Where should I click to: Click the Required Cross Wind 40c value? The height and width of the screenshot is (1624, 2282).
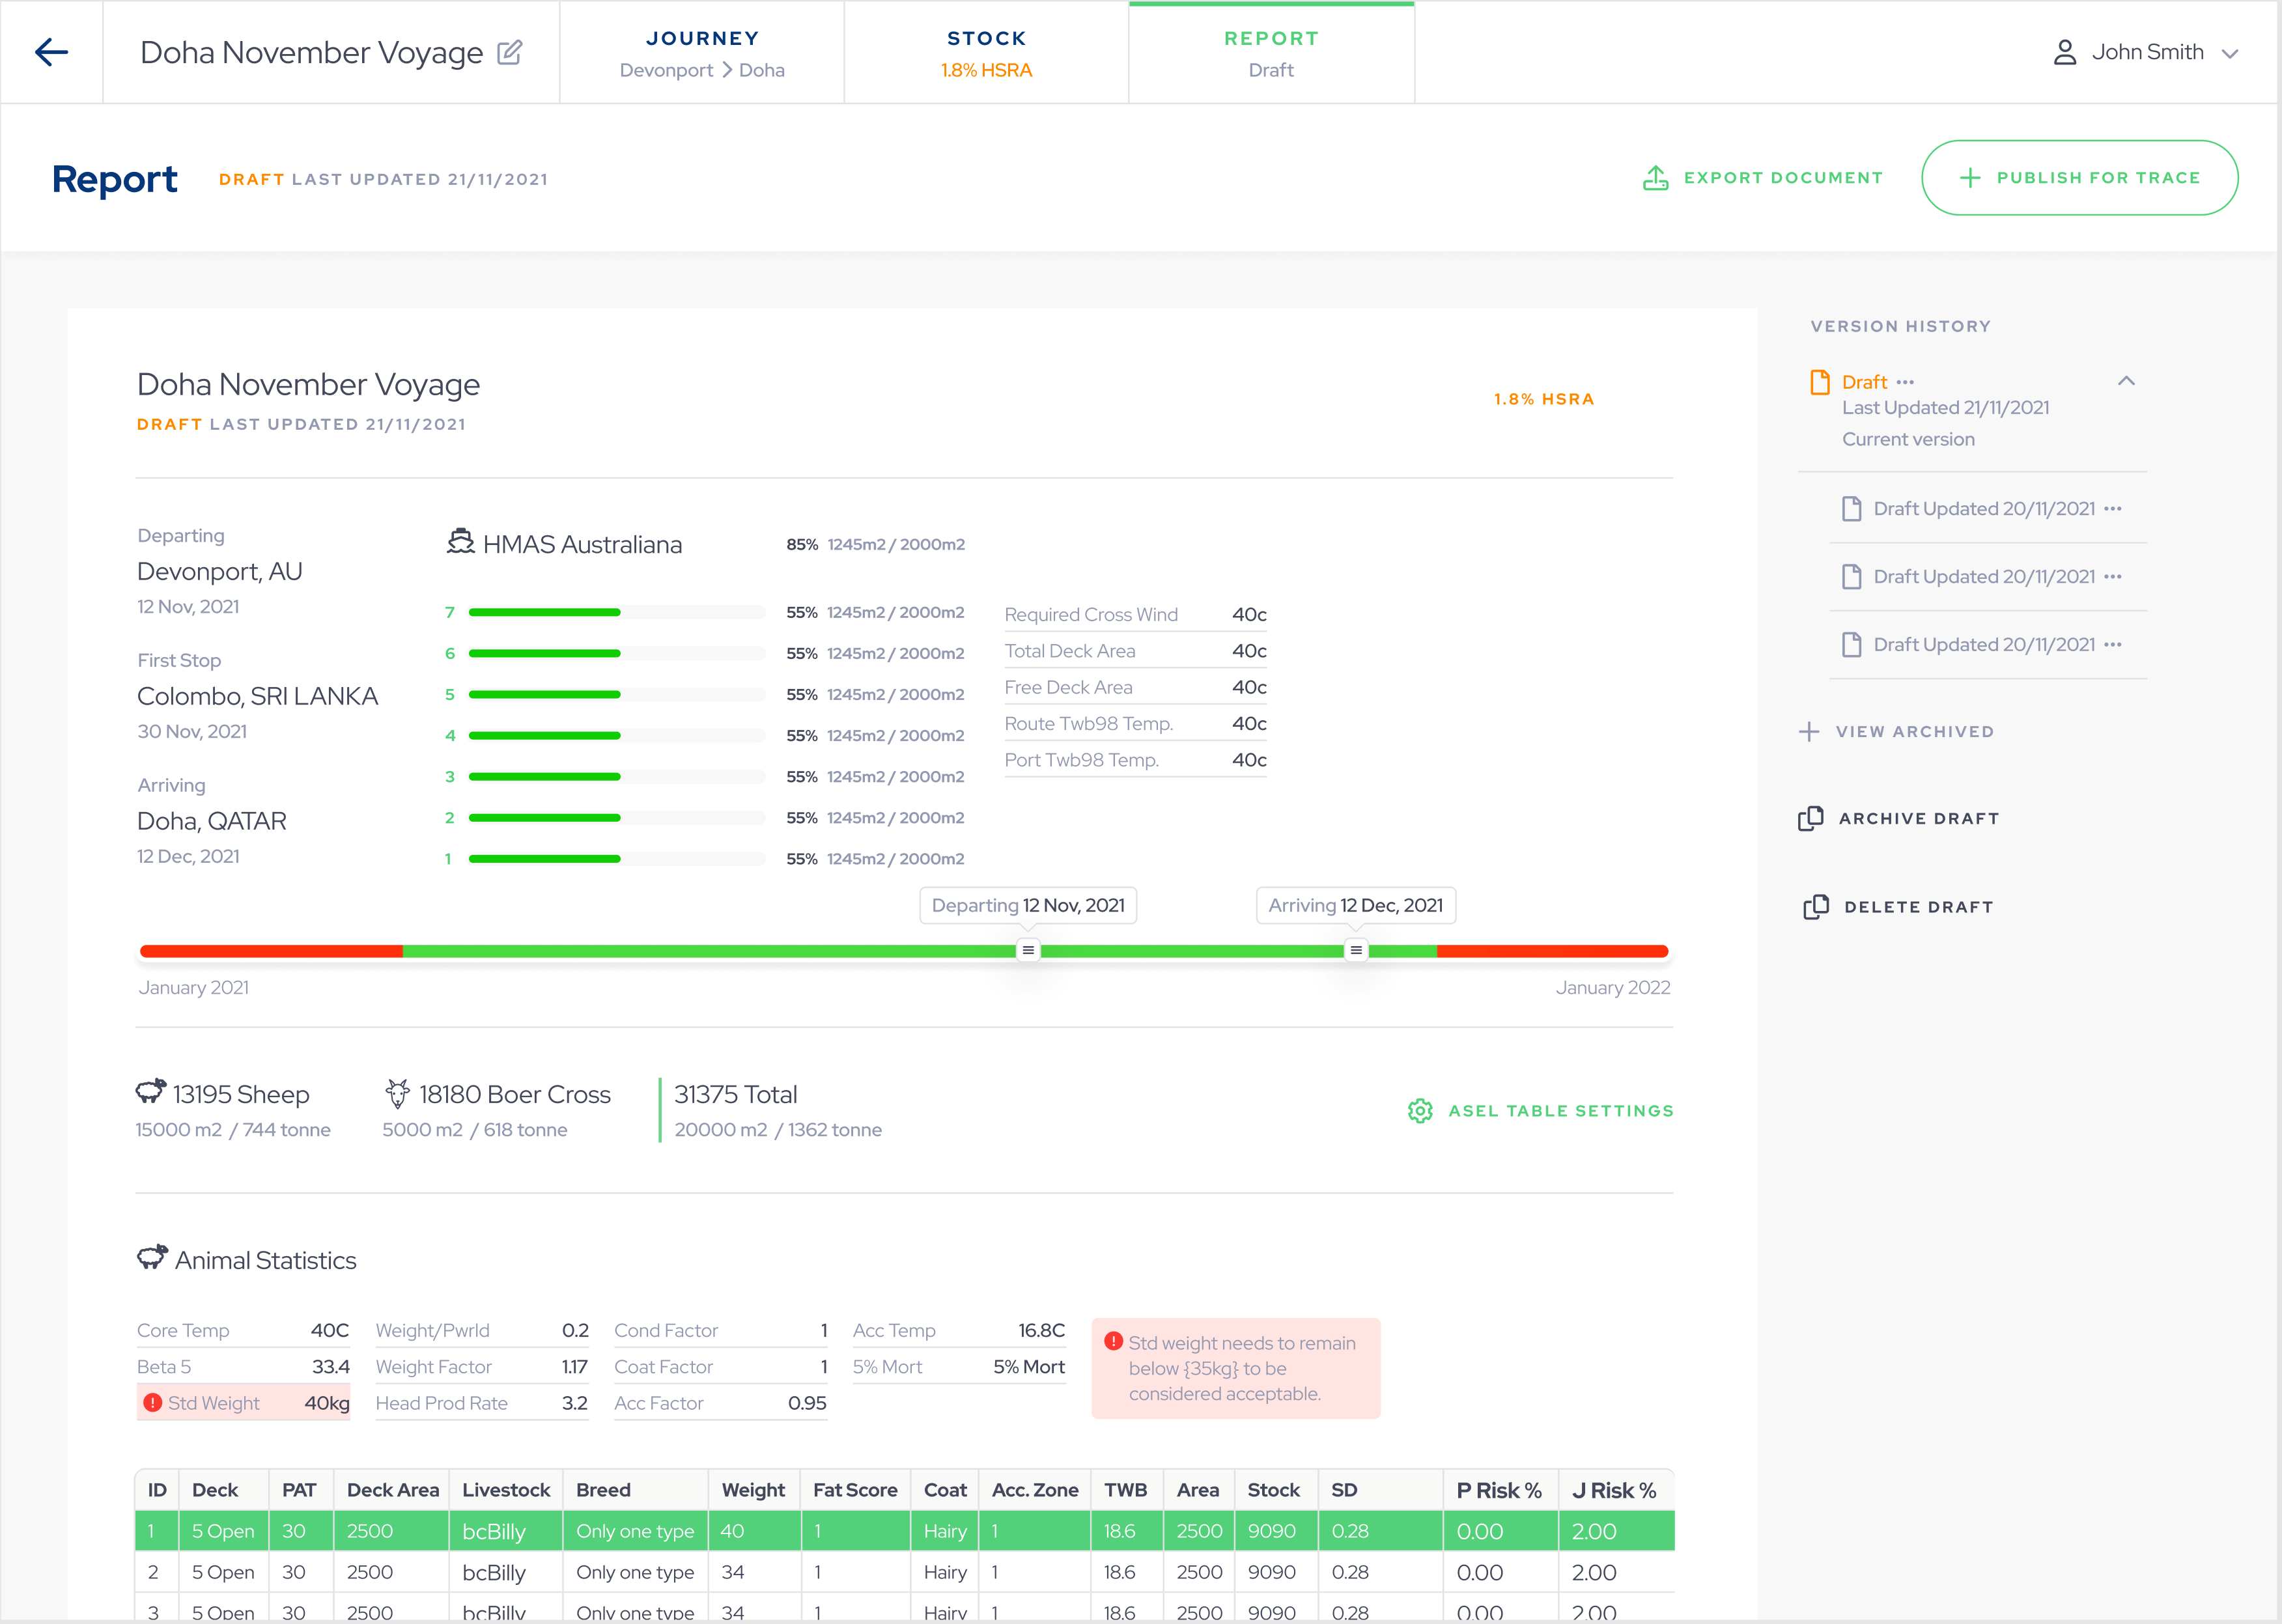1249,614
